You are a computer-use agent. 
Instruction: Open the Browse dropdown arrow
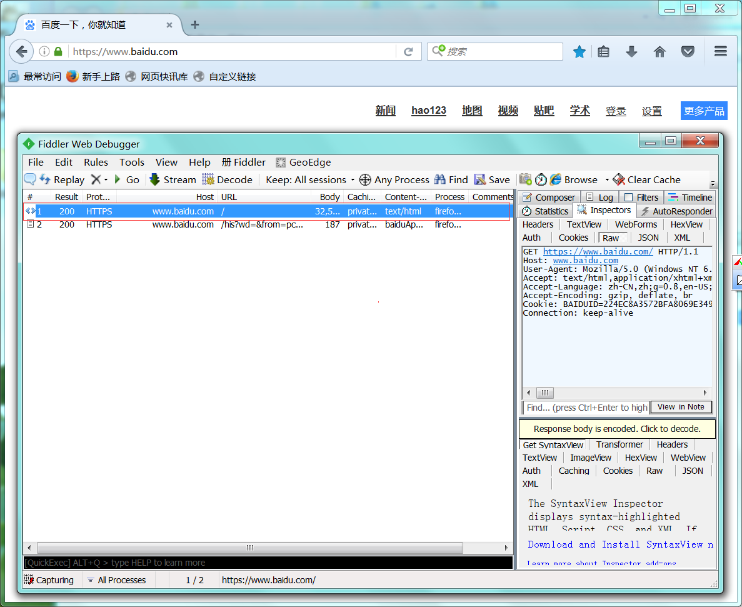607,180
